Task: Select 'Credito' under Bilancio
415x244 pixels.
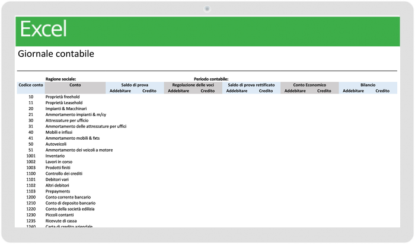Action: (x=382, y=91)
